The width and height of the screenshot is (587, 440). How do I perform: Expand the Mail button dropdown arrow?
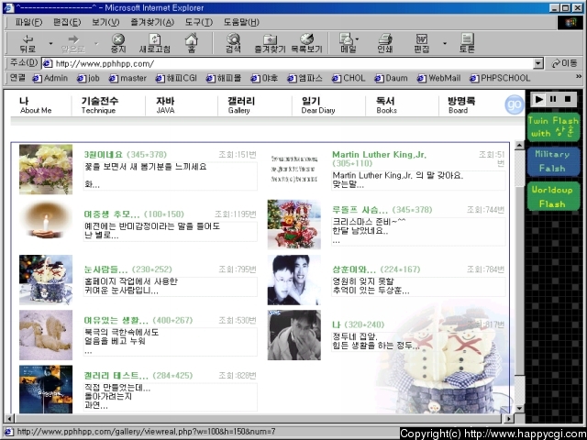pos(357,38)
